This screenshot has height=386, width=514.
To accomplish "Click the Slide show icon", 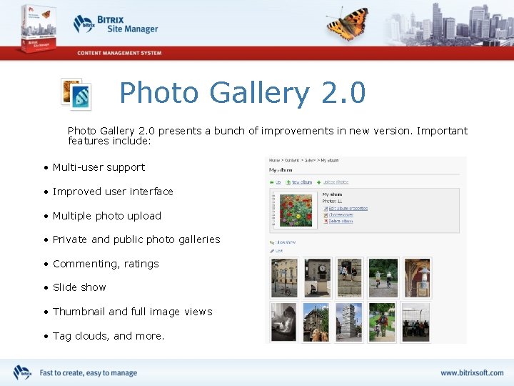I will [272, 242].
